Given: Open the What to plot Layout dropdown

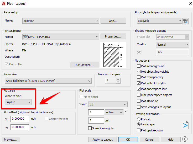Looking at the screenshot, I should tap(18, 102).
